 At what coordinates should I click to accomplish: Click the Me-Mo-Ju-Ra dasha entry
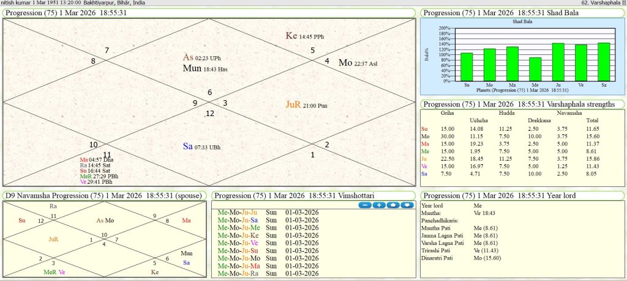(238, 273)
